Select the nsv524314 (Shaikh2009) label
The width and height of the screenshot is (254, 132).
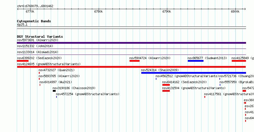coord(160,70)
